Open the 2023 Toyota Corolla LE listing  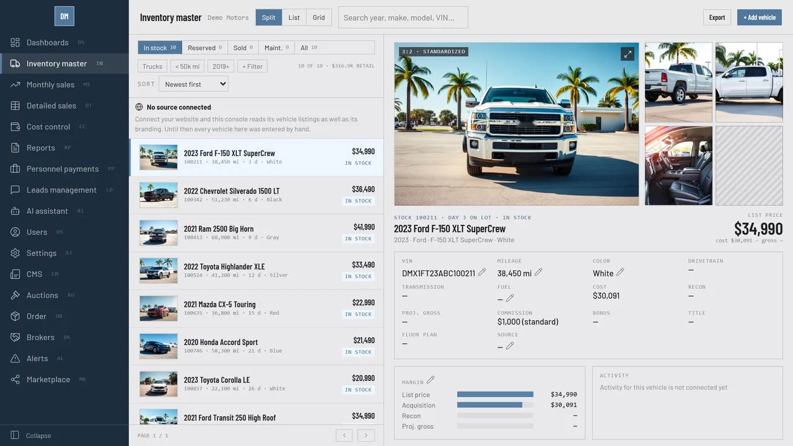(256, 384)
